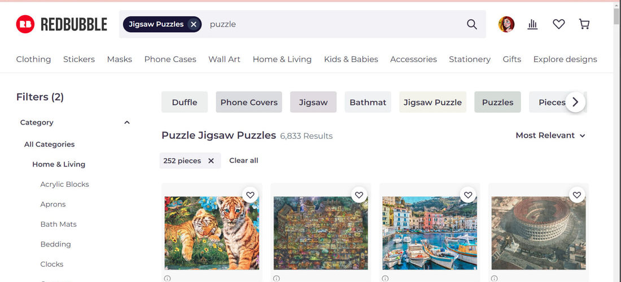The width and height of the screenshot is (621, 282).
Task: Open the user avatar profile menu
Action: click(506, 24)
